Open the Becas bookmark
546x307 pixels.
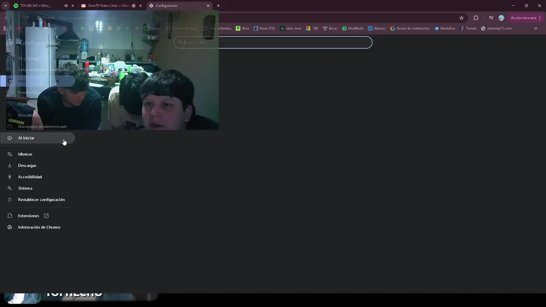point(330,29)
